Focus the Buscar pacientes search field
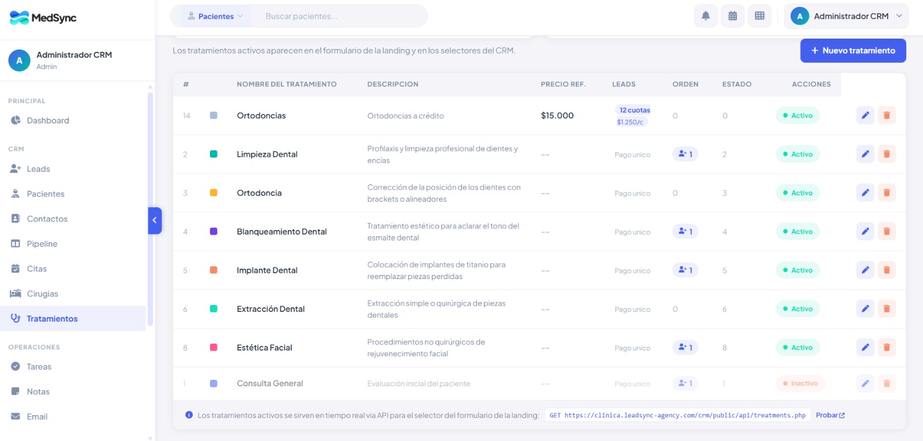 coord(340,16)
